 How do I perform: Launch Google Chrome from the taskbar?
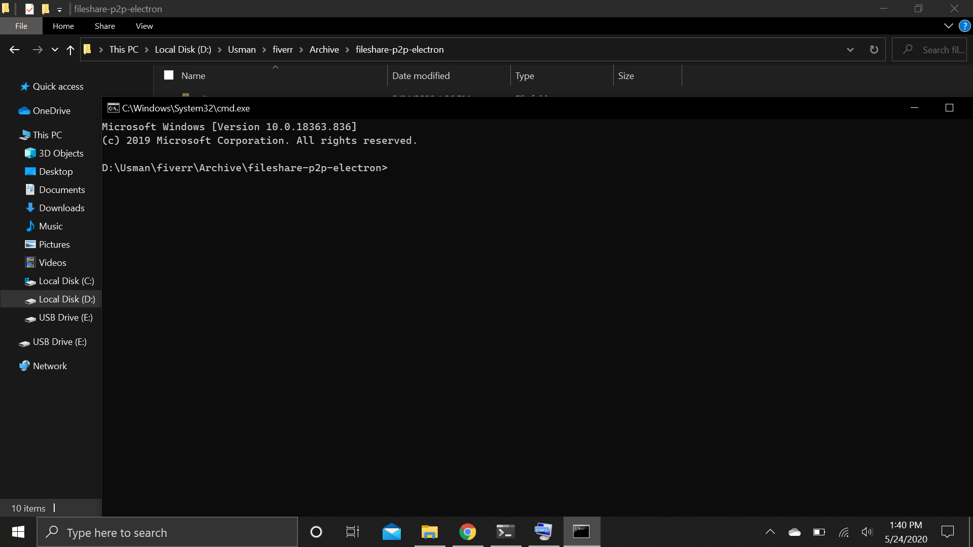[467, 532]
